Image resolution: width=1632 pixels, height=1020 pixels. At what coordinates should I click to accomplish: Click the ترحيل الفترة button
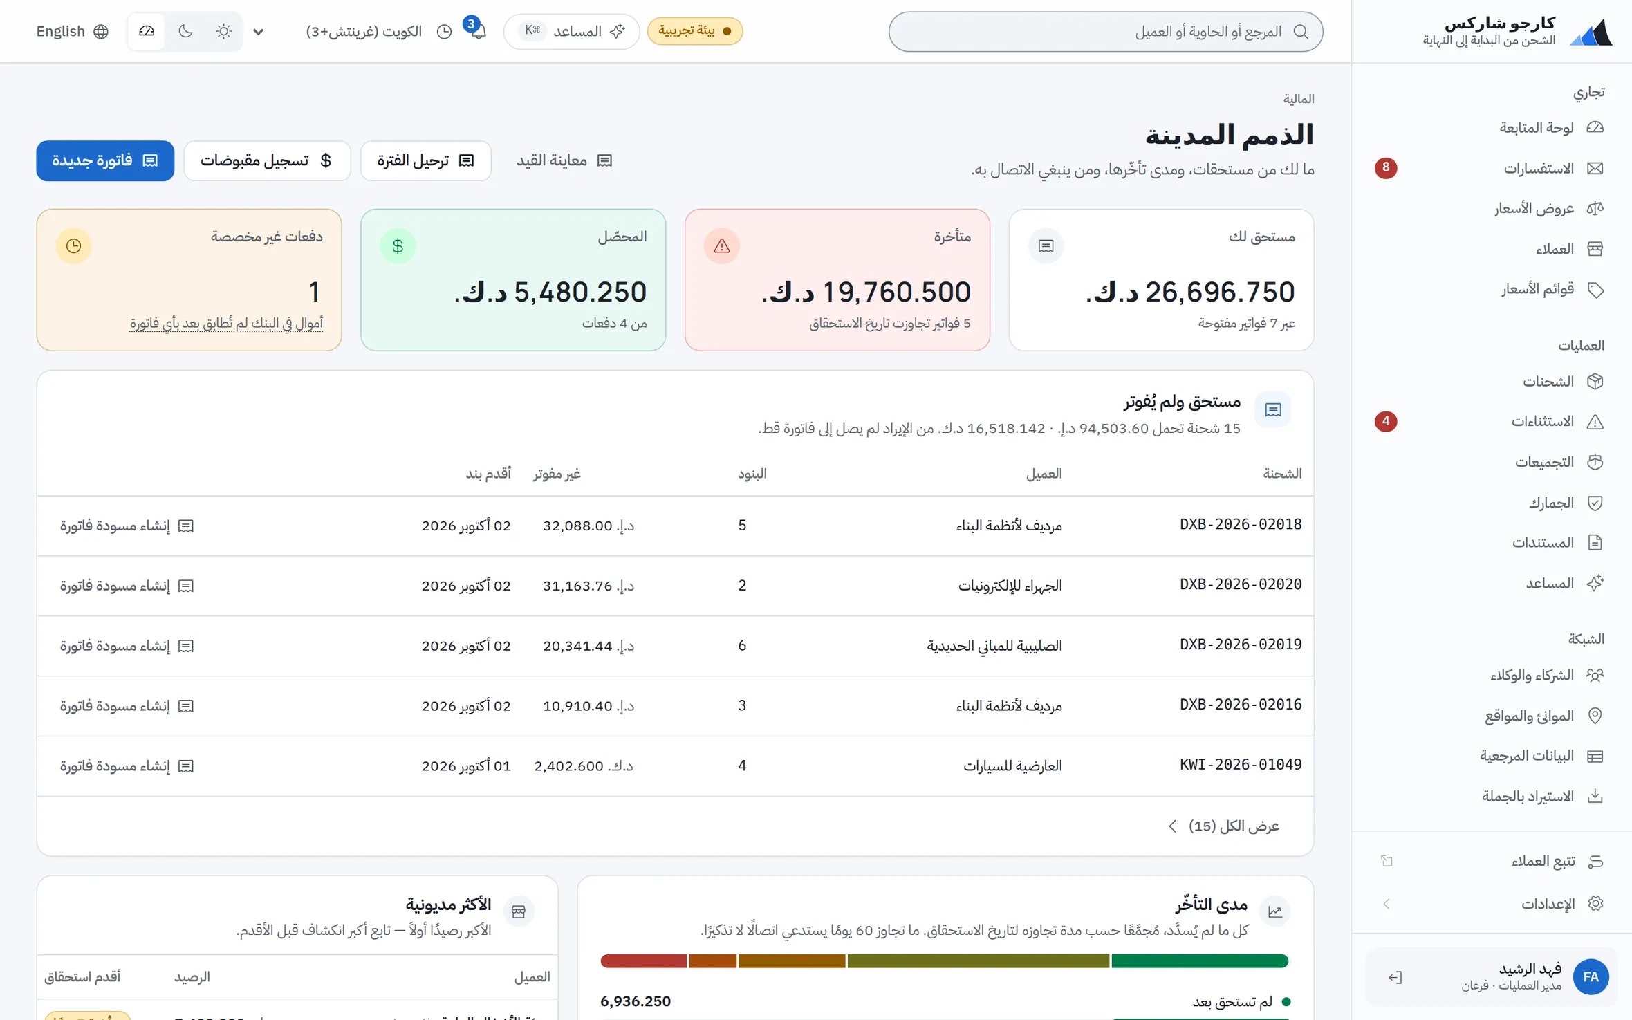(426, 160)
